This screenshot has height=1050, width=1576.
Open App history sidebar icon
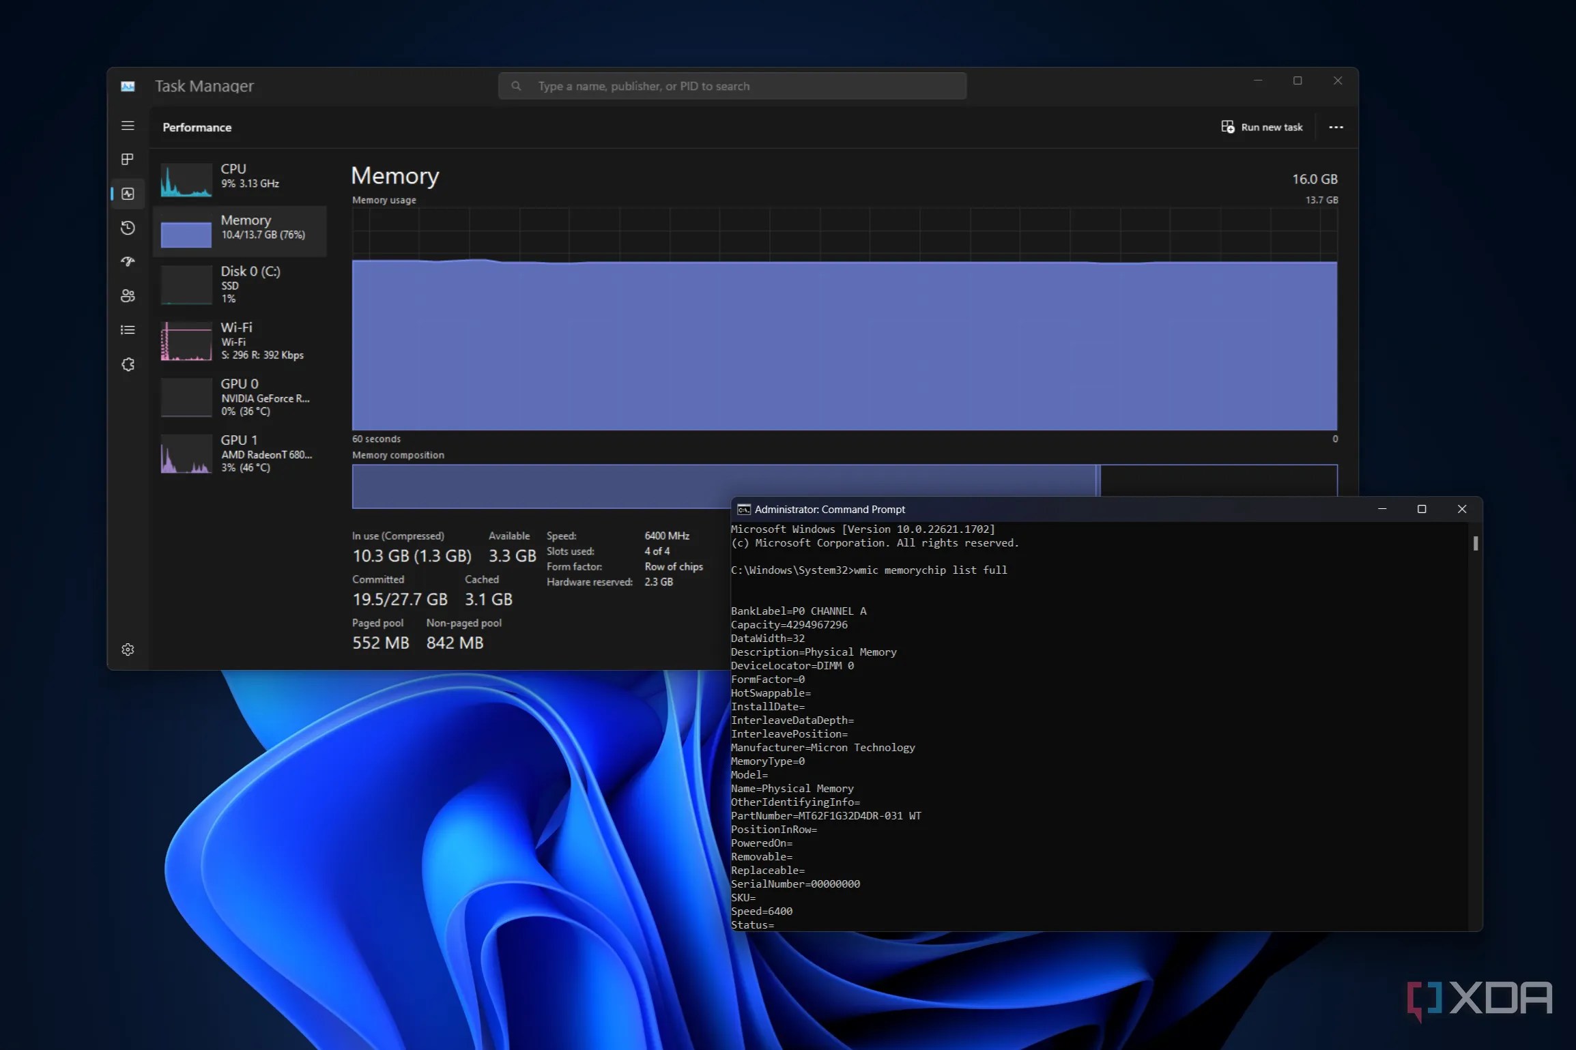pyautogui.click(x=128, y=228)
